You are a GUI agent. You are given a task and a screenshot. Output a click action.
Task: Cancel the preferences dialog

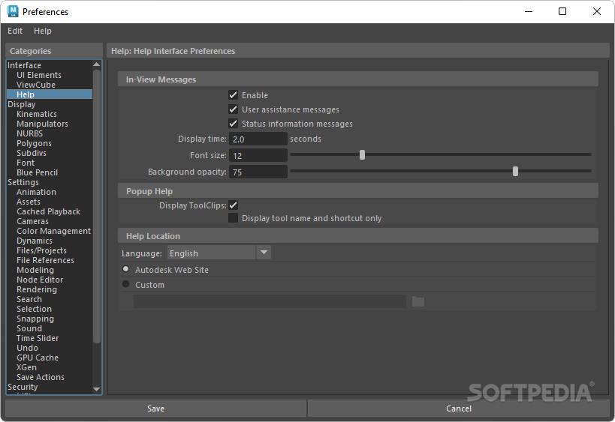459,409
